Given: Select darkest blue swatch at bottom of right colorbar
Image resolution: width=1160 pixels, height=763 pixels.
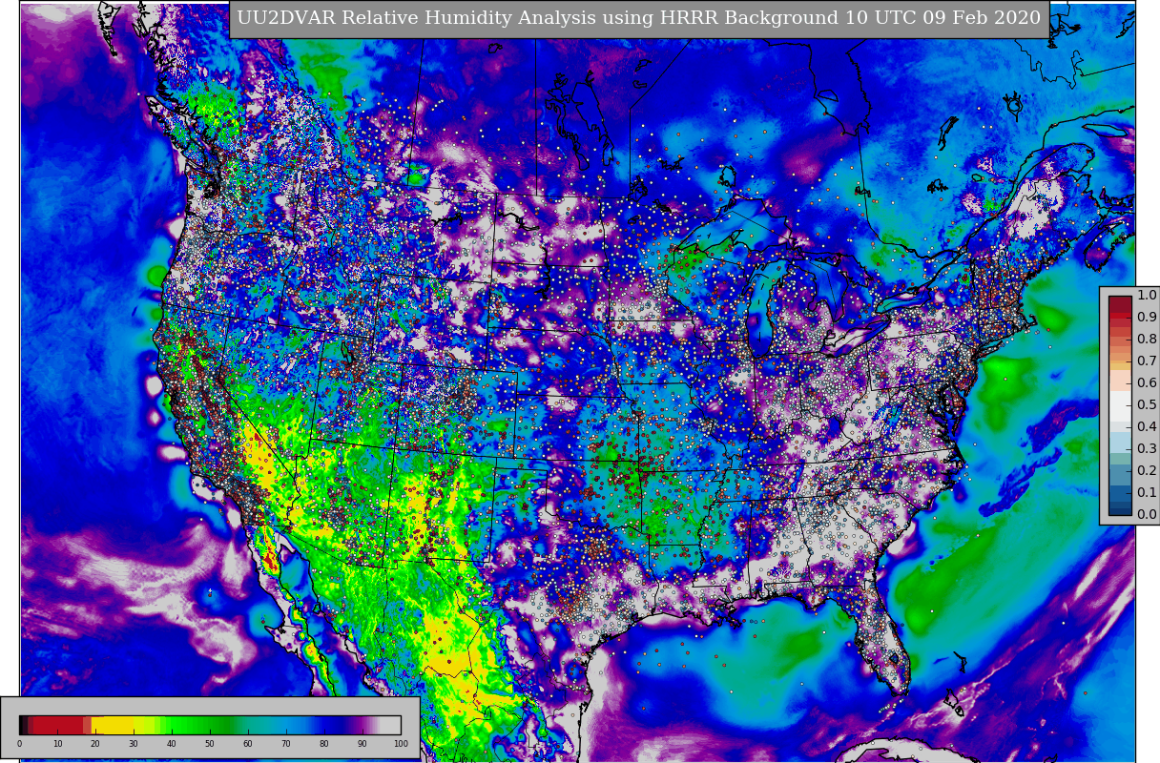Looking at the screenshot, I should (1120, 511).
